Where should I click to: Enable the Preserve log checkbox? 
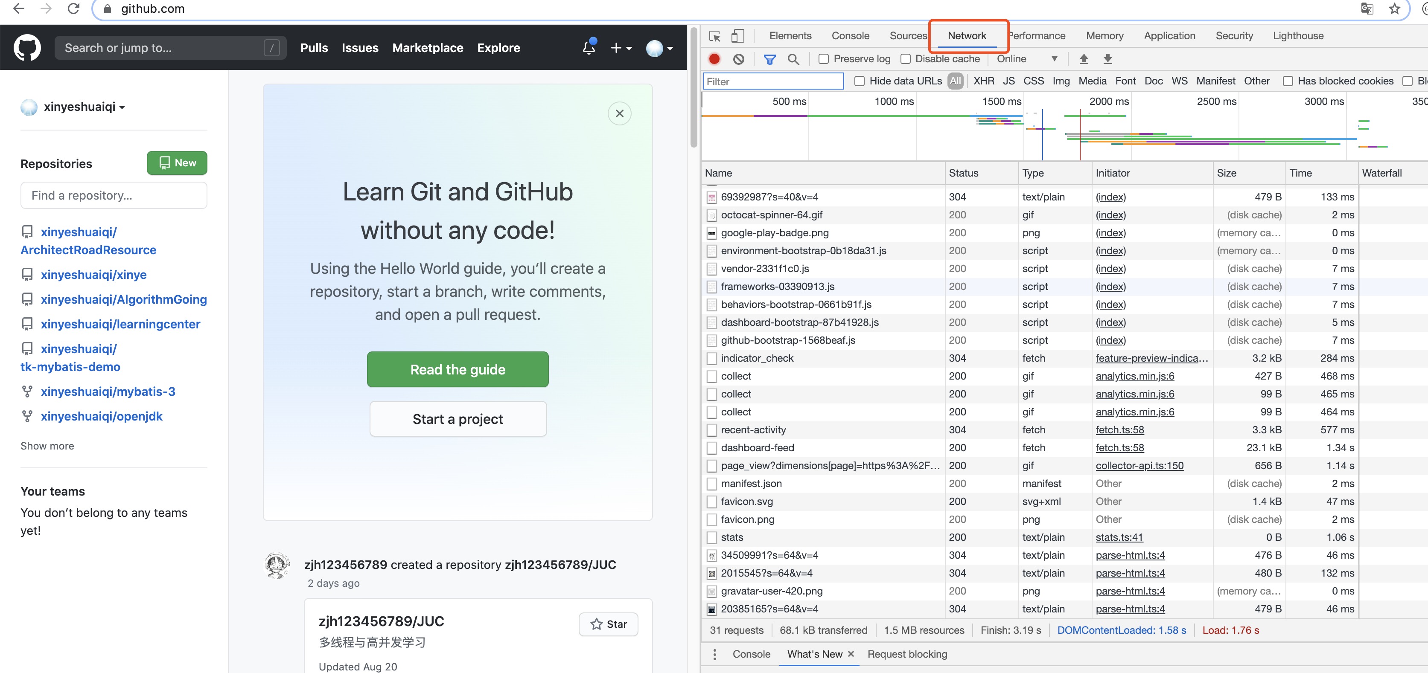(x=824, y=59)
